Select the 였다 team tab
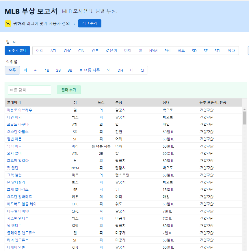This screenshot has width=249, height=251. 231,51
